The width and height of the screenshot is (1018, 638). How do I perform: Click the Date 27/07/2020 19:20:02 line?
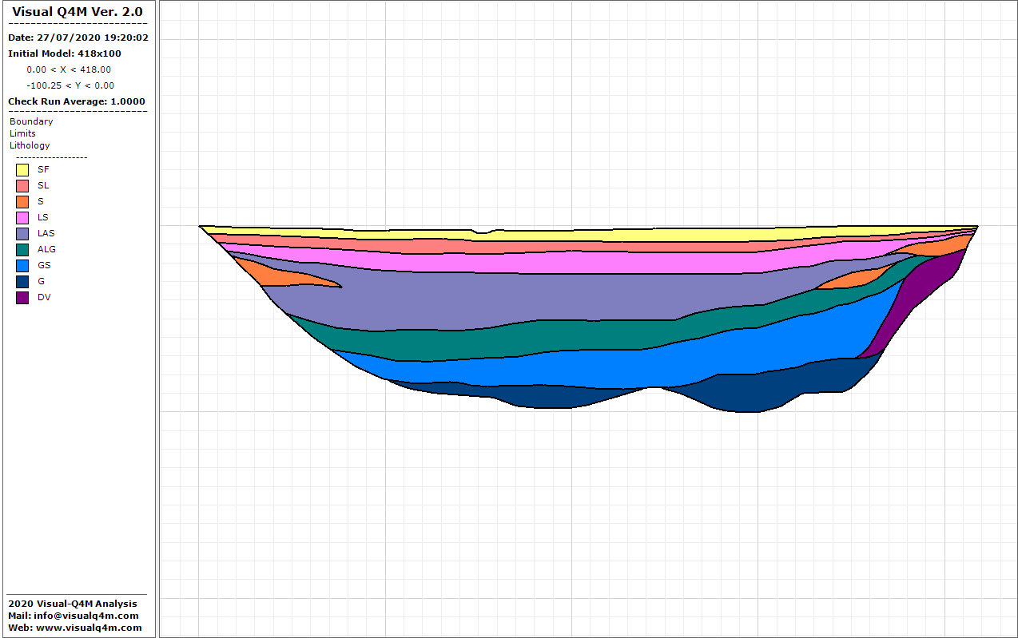[x=78, y=38]
